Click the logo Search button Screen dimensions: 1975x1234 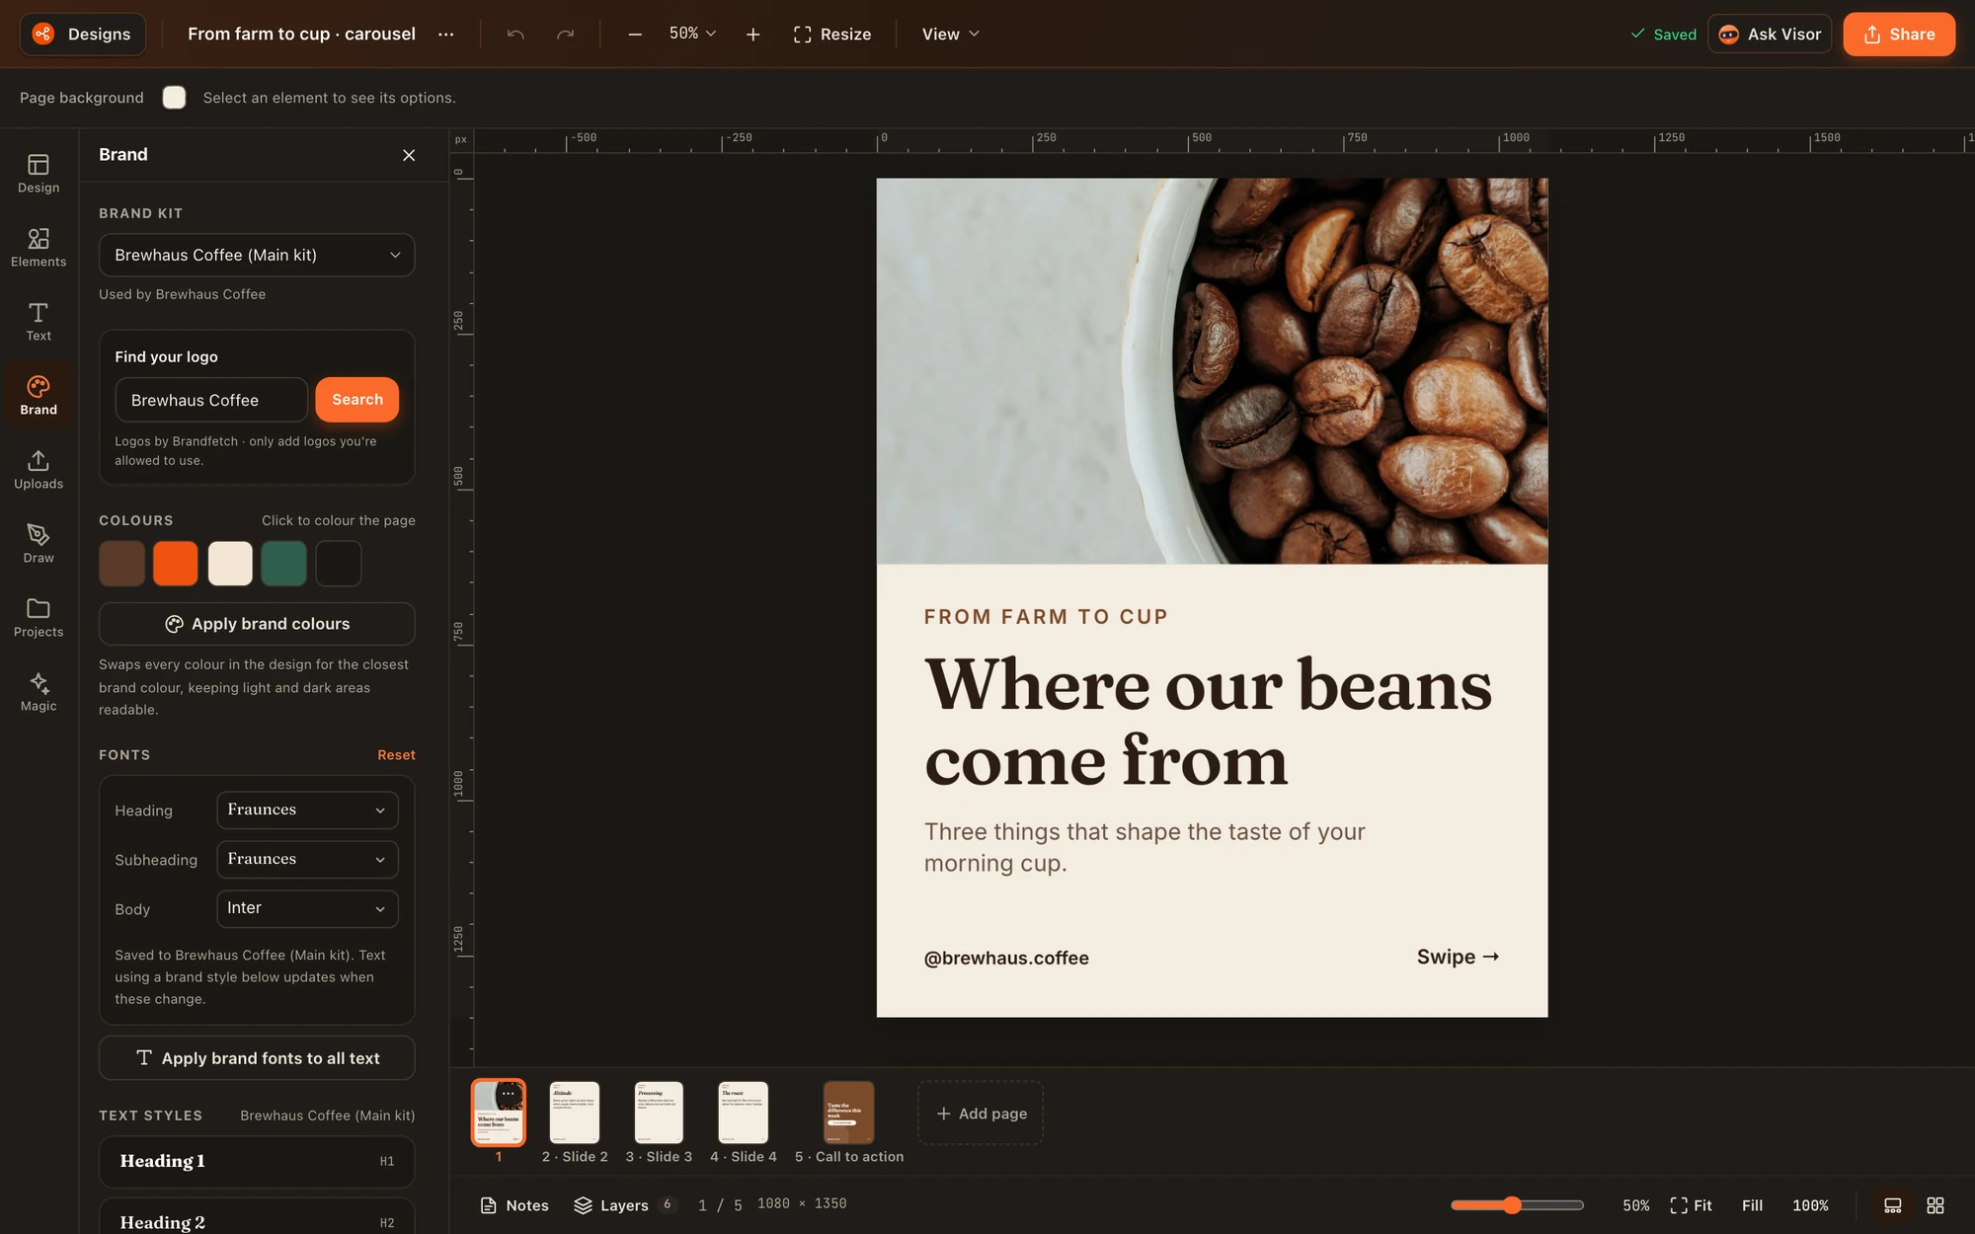[x=356, y=399]
